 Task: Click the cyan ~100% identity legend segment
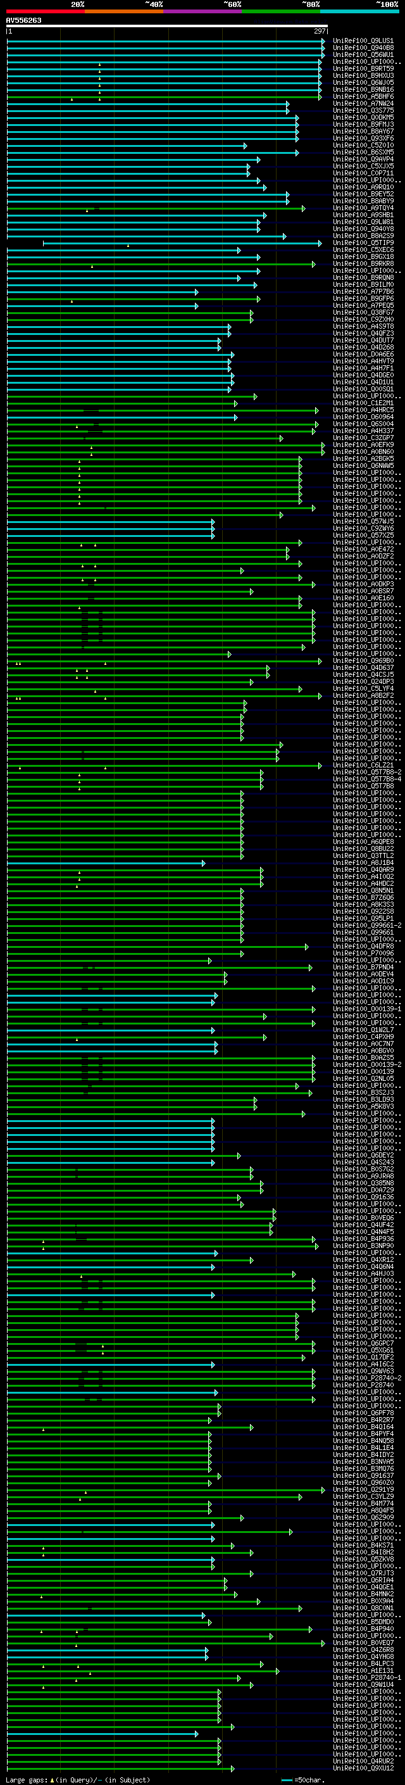pos(359,11)
